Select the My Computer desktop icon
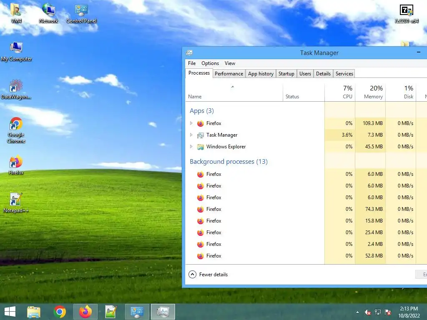This screenshot has width=427, height=320. click(16, 51)
